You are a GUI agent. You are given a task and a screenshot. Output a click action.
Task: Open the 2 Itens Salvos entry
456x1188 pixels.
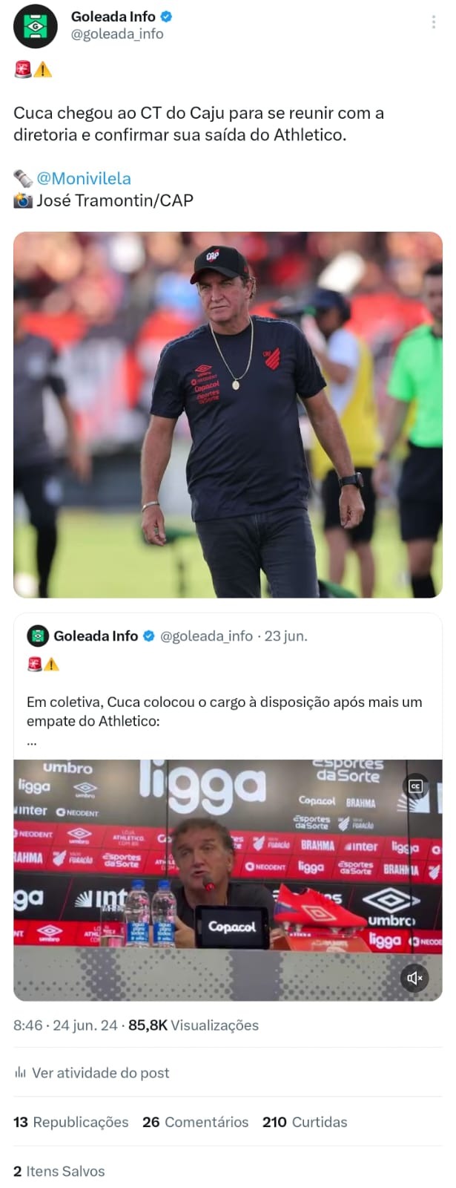pyautogui.click(x=59, y=1171)
